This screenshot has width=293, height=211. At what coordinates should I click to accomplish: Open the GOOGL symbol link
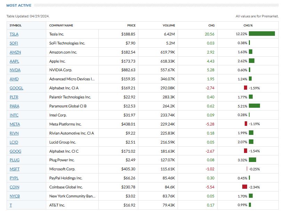tap(16, 88)
